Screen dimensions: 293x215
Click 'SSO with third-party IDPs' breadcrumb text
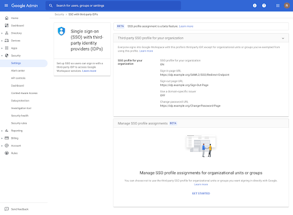click(x=83, y=14)
